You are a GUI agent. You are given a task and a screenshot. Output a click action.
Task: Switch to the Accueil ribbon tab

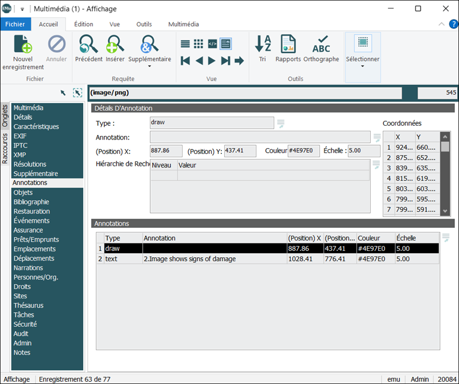(48, 24)
